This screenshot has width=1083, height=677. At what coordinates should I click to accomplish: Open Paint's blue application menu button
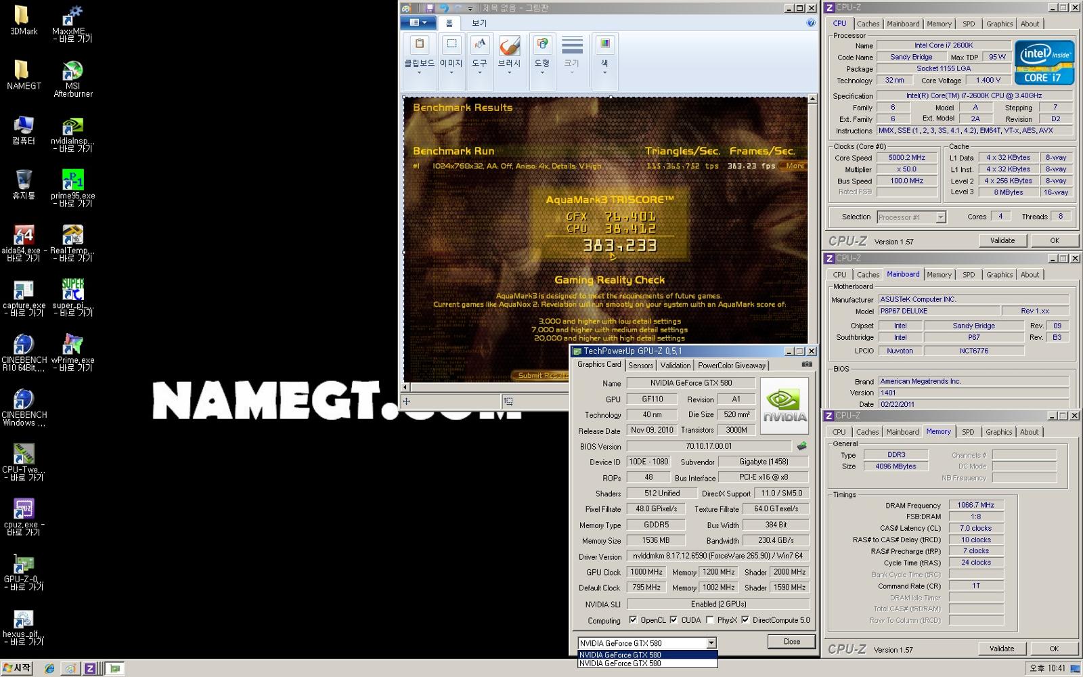(x=418, y=22)
